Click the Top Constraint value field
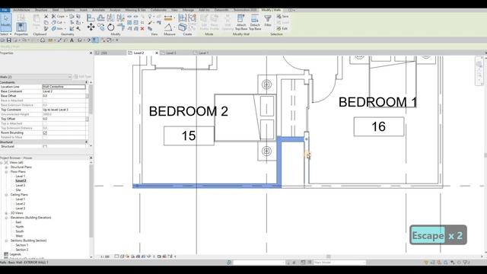The image size is (487, 274). point(64,110)
